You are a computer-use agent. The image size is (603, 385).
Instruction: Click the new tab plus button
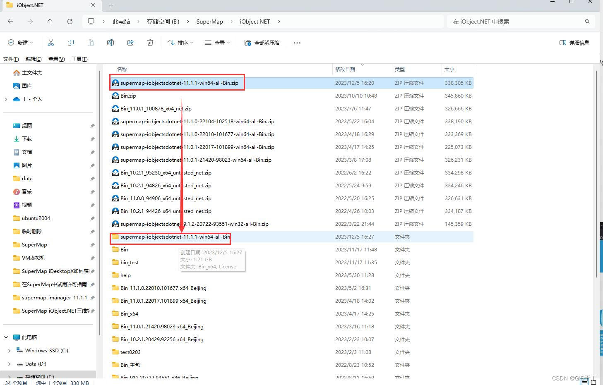[111, 5]
